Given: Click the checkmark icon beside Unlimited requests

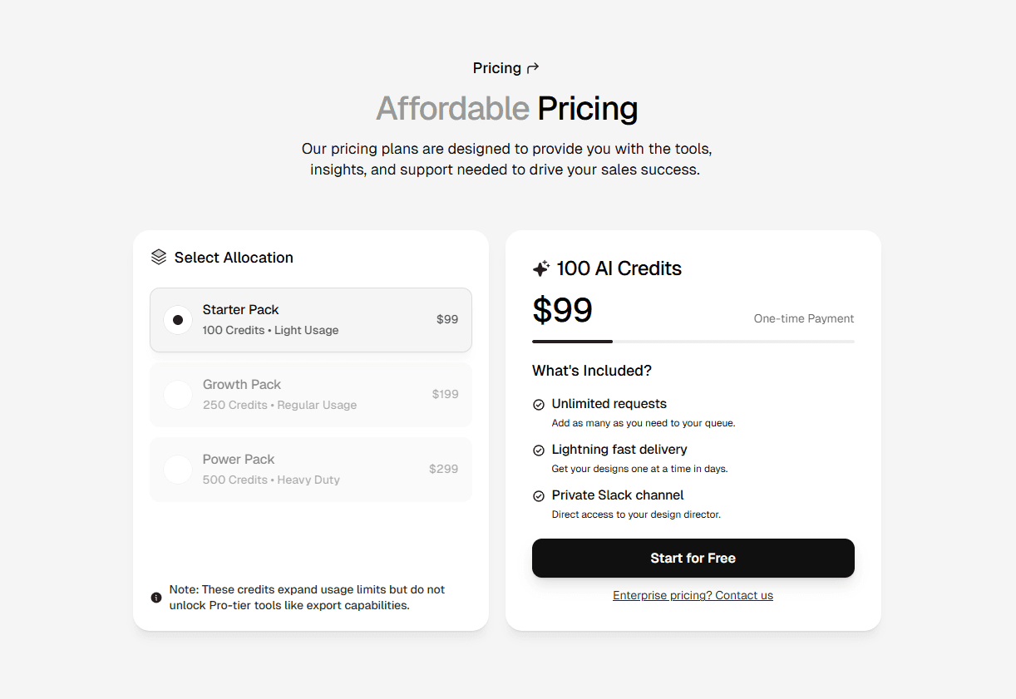Looking at the screenshot, I should click(538, 404).
